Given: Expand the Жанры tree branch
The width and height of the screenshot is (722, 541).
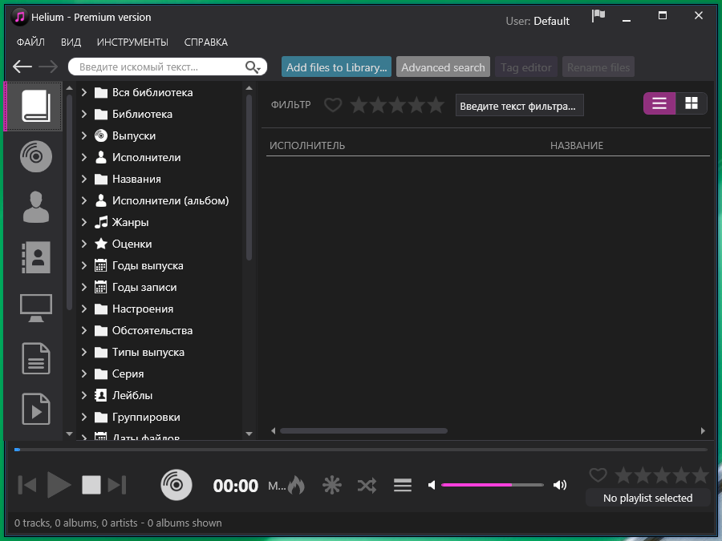Looking at the screenshot, I should click(83, 222).
